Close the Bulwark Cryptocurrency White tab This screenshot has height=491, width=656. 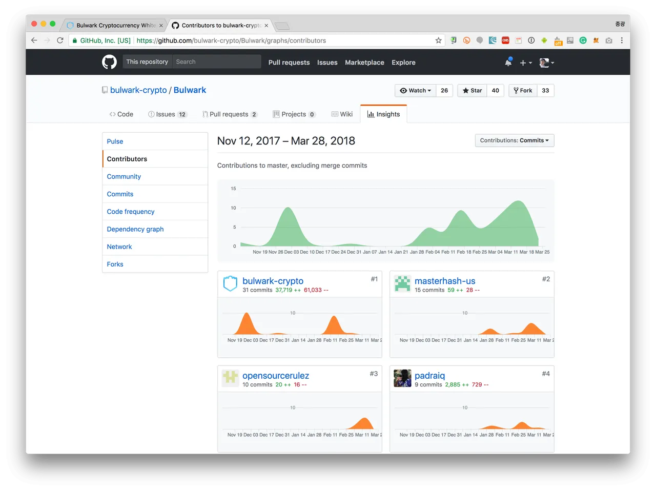point(161,25)
